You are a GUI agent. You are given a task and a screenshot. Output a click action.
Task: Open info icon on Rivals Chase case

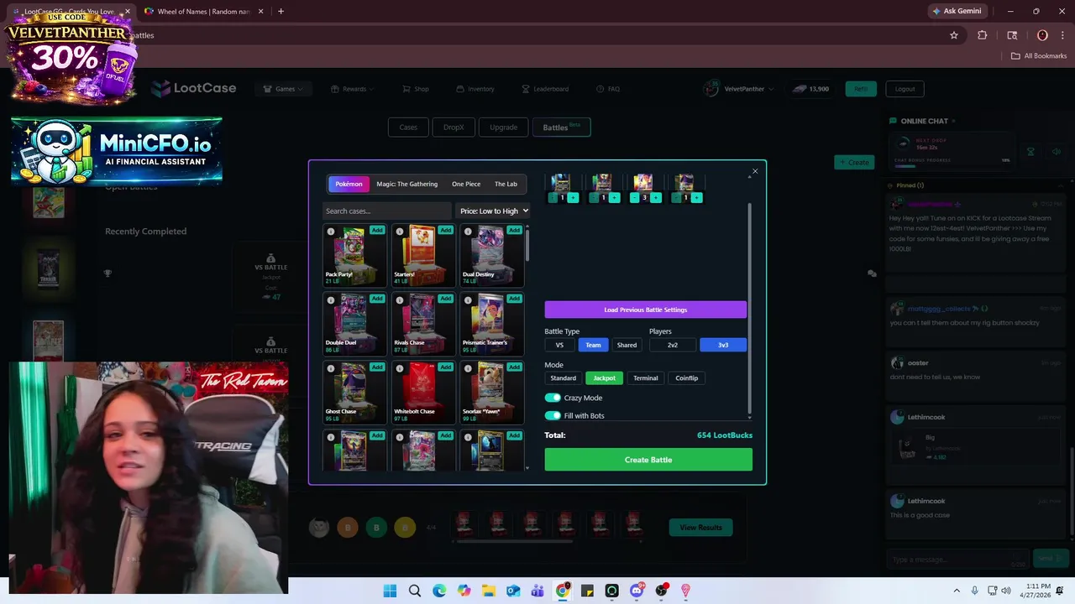click(400, 300)
